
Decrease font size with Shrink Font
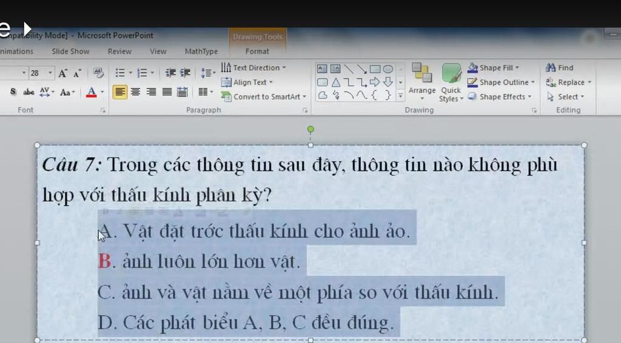[77, 73]
